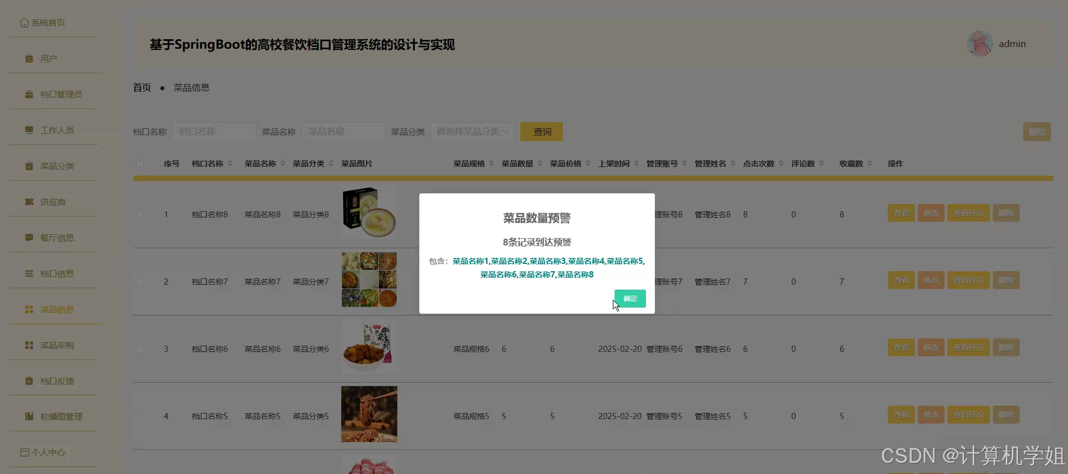Focus the 档口名称 search field
1068x474 pixels.
pos(214,132)
